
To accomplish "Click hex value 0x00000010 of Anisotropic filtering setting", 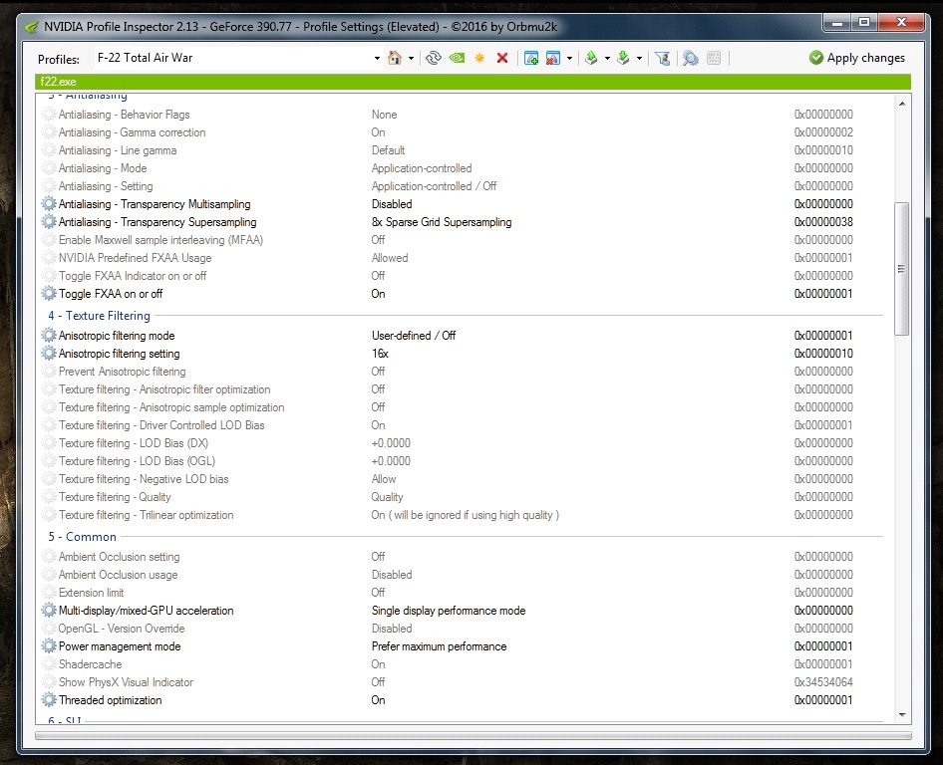I will pos(823,354).
